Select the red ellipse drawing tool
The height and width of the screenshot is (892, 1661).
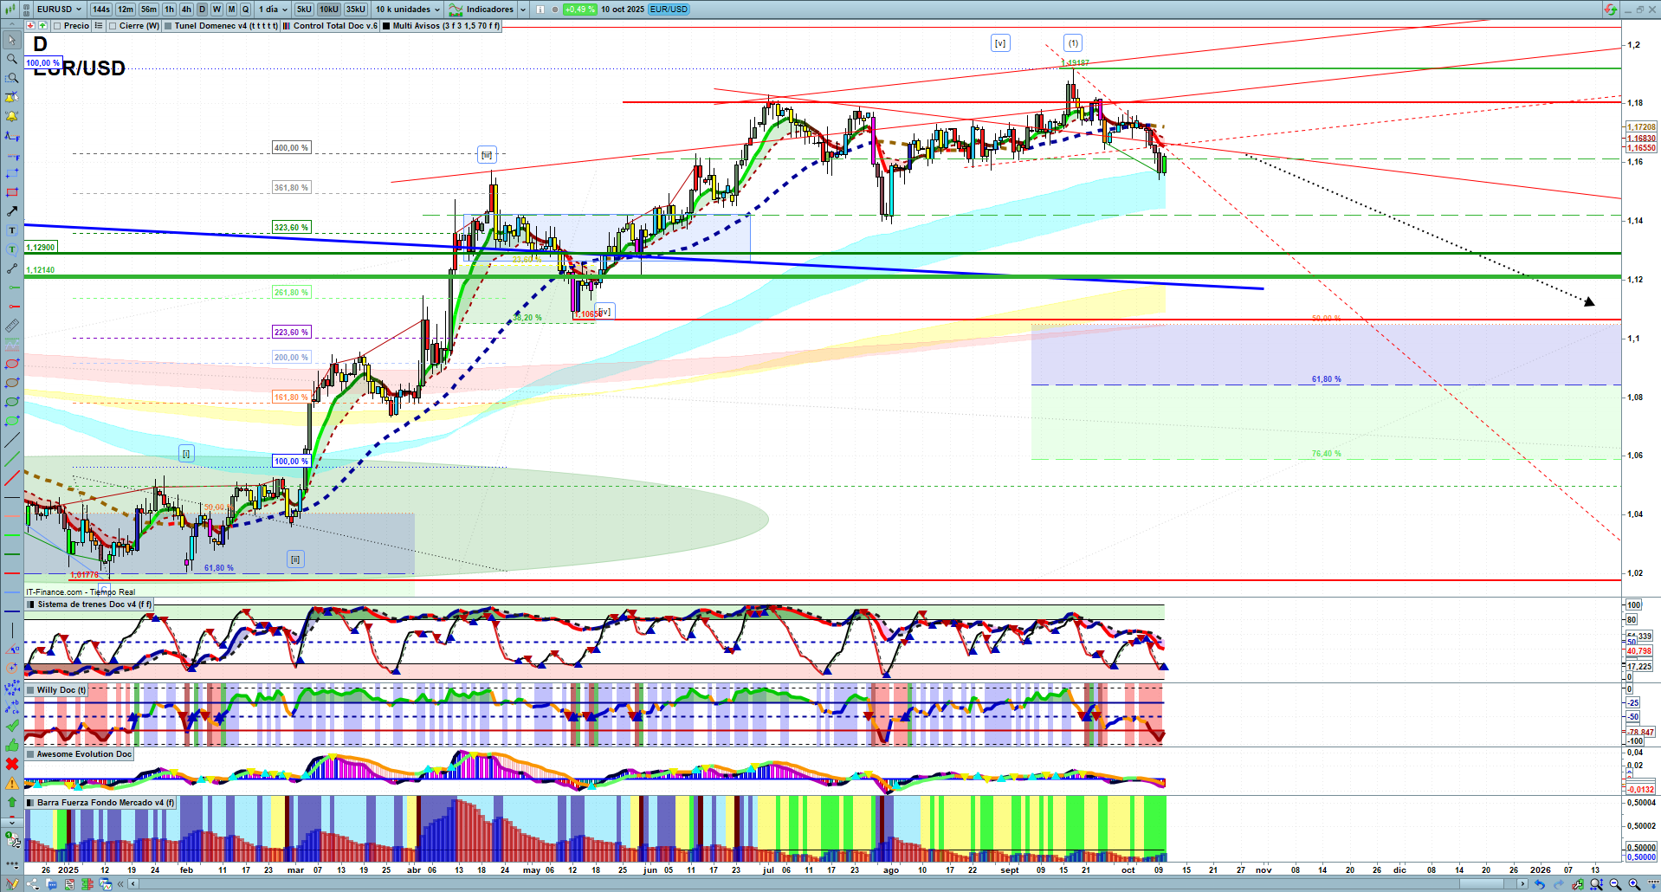(12, 364)
